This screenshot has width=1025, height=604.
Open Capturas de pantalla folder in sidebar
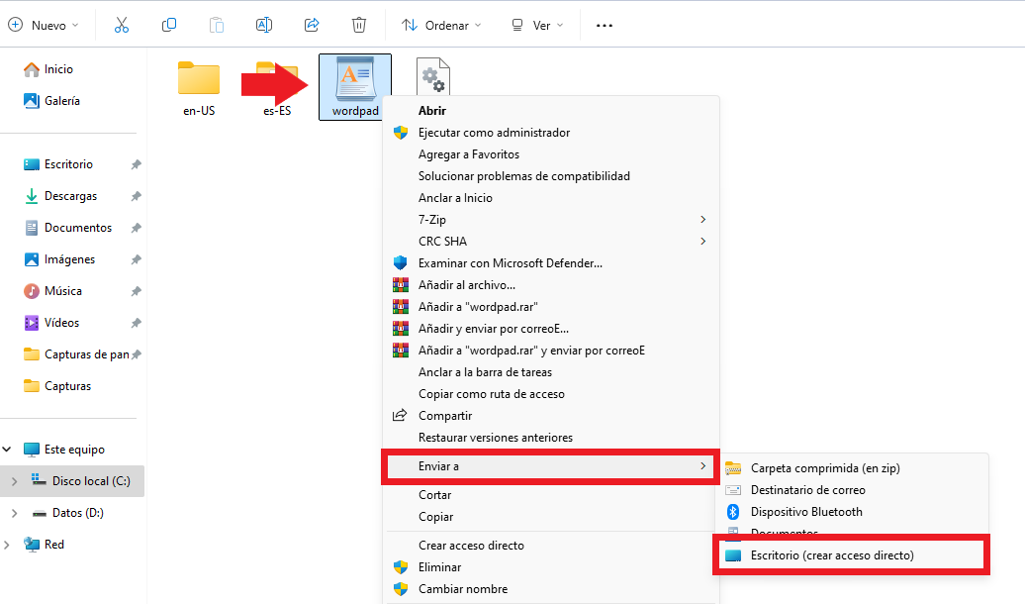coord(76,354)
